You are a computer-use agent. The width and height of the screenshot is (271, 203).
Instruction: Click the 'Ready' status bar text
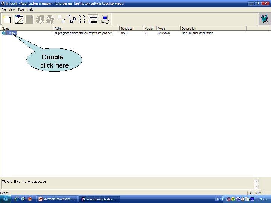pyautogui.click(x=4, y=193)
